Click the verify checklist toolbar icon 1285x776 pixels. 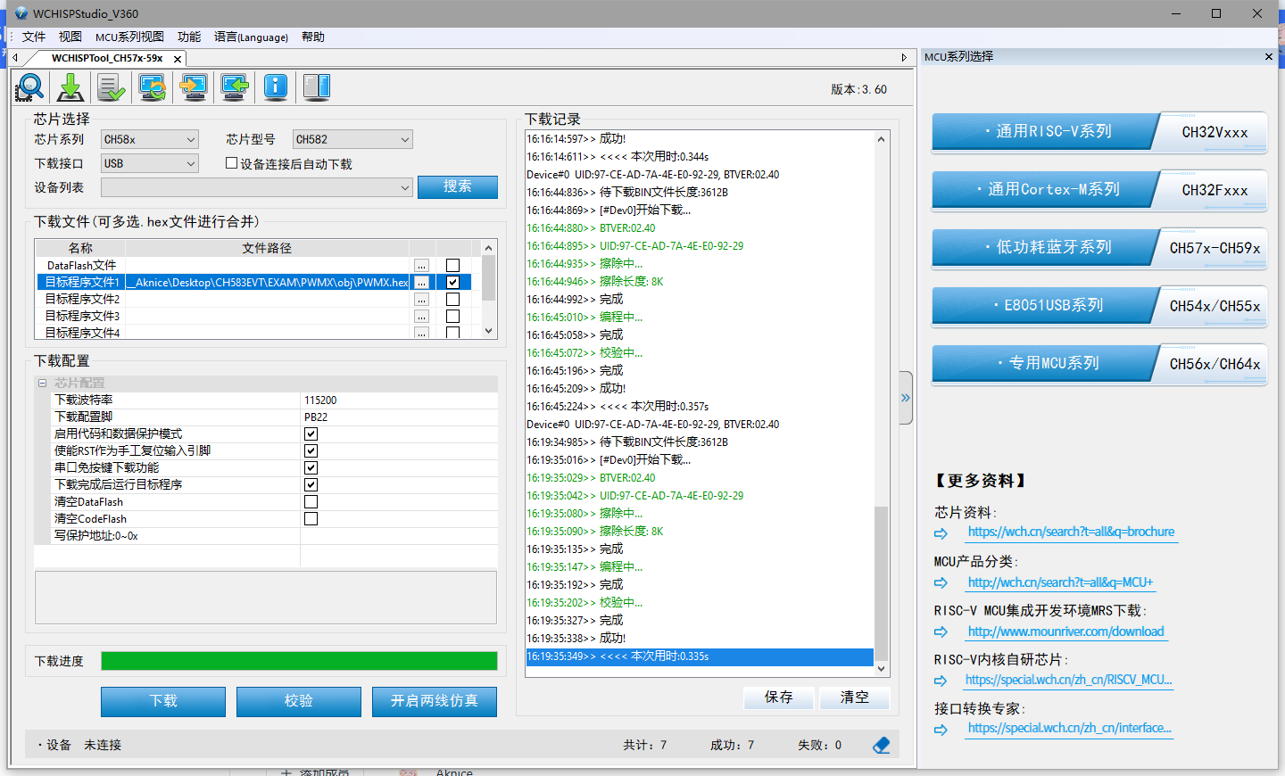[x=112, y=87]
